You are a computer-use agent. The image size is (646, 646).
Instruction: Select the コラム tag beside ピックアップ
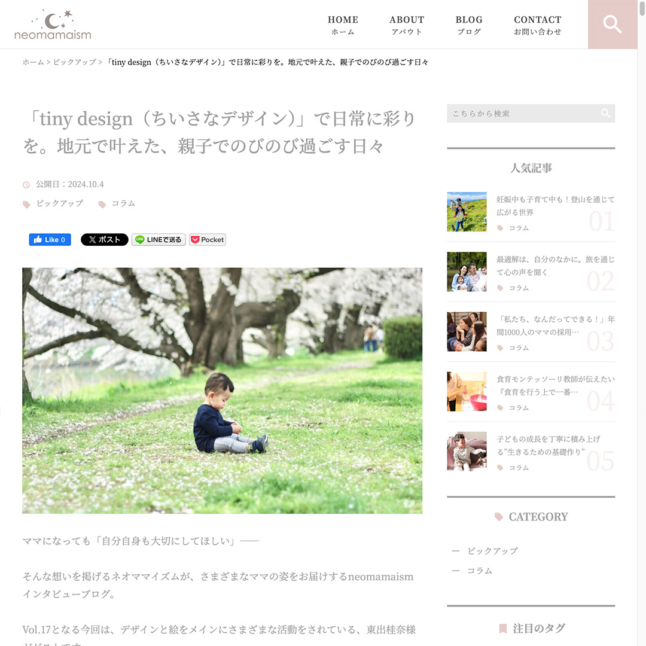pos(123,203)
